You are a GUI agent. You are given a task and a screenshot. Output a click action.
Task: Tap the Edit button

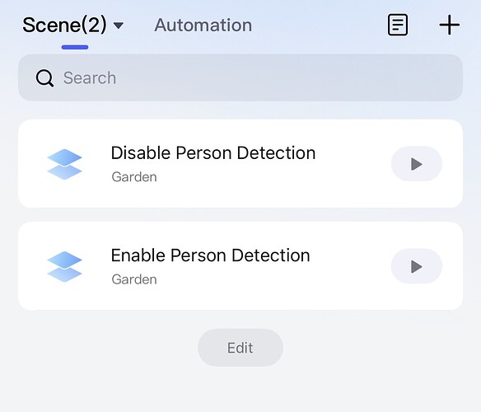tap(240, 348)
